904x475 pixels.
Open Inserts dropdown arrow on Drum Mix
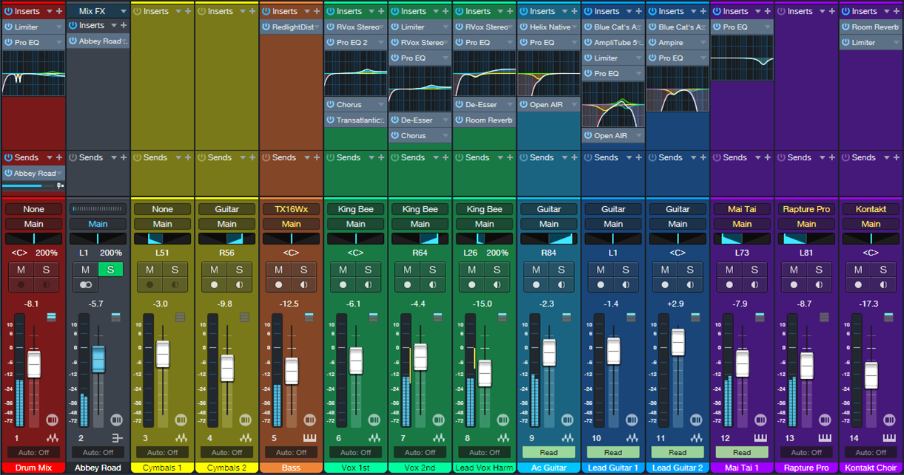click(49, 11)
